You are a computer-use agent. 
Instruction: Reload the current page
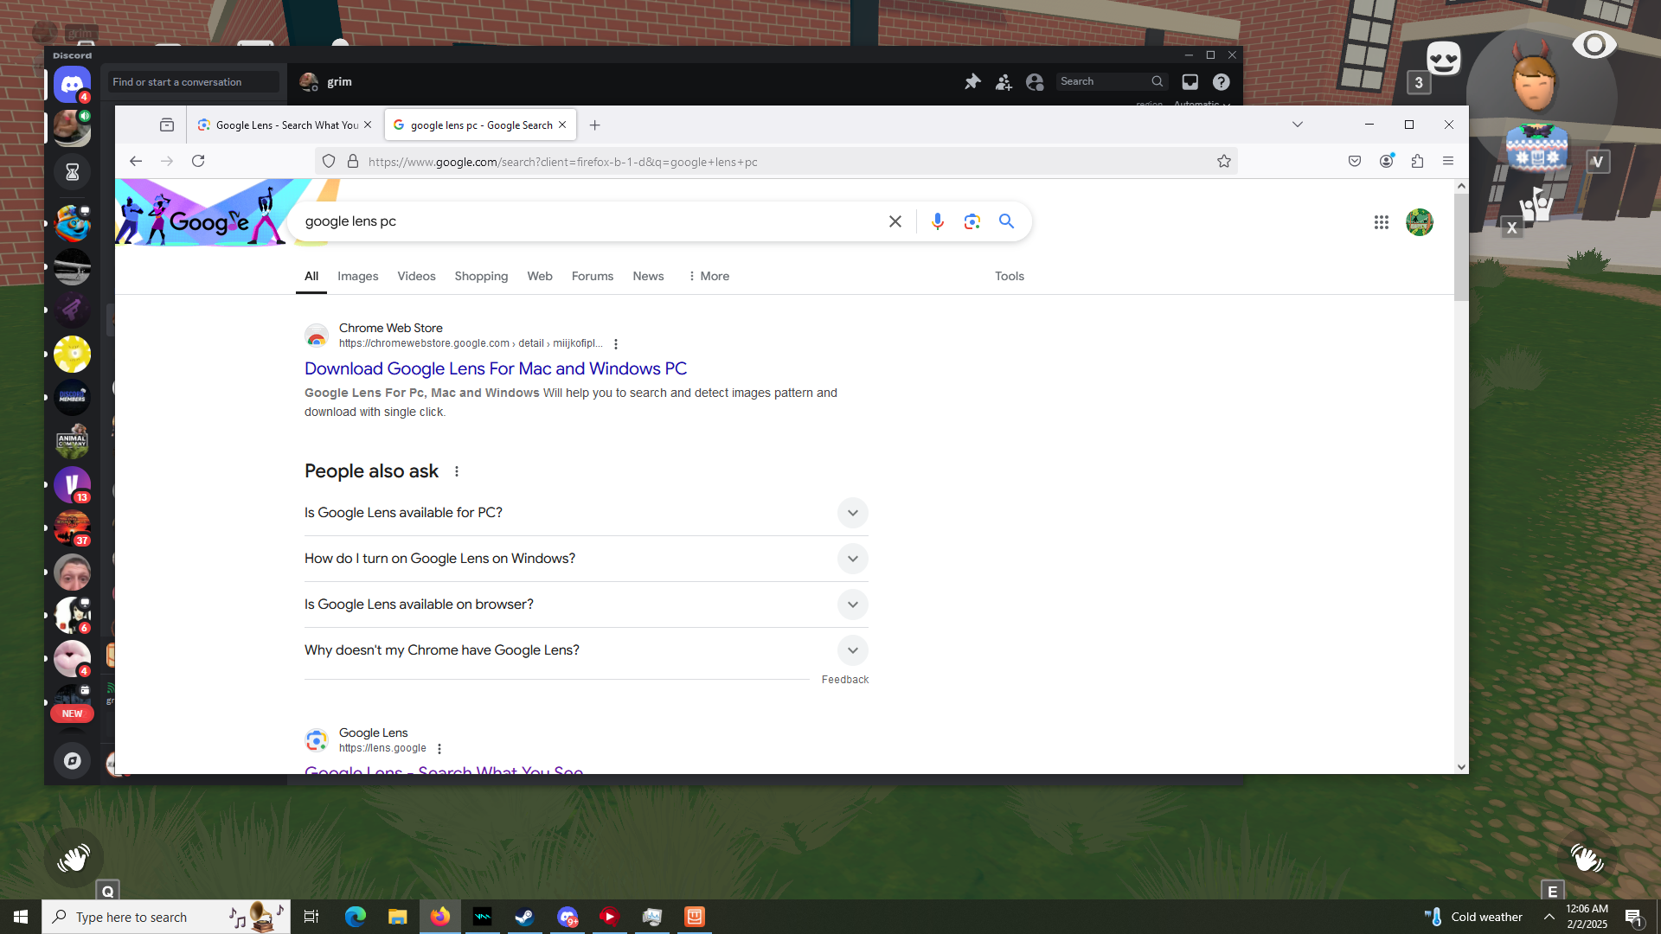tap(198, 162)
